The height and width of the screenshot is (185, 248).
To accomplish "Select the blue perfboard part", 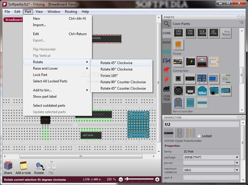I will (x=190, y=103).
